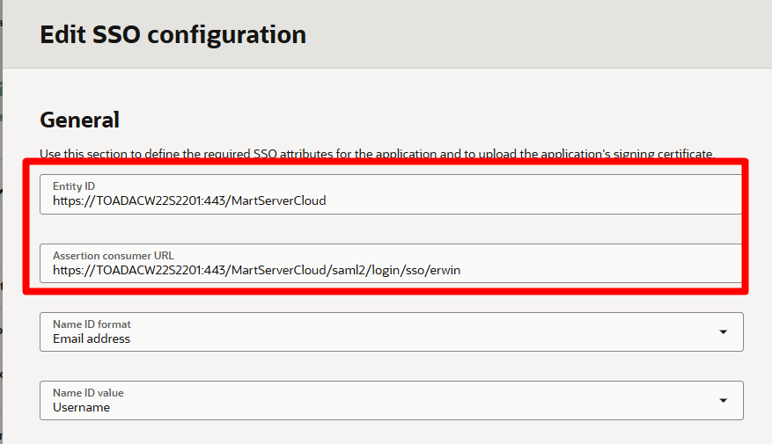The height and width of the screenshot is (444, 772).
Task: Click the General section description text
Action: click(x=377, y=153)
